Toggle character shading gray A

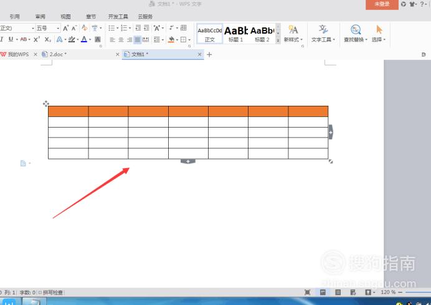98,40
